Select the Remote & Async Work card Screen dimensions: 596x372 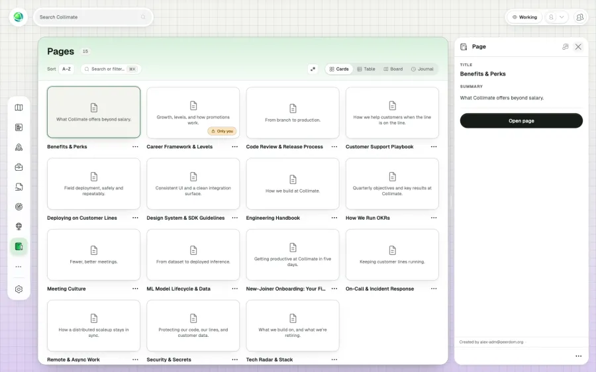(x=93, y=326)
